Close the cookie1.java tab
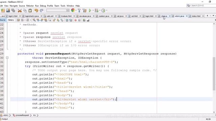Viewport: 216px width, 121px height. click(112, 16)
